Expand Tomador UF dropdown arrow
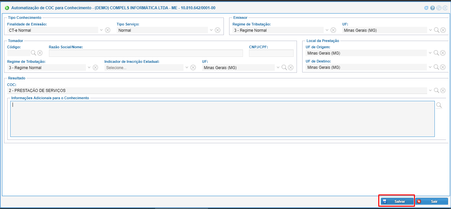 coord(278,67)
